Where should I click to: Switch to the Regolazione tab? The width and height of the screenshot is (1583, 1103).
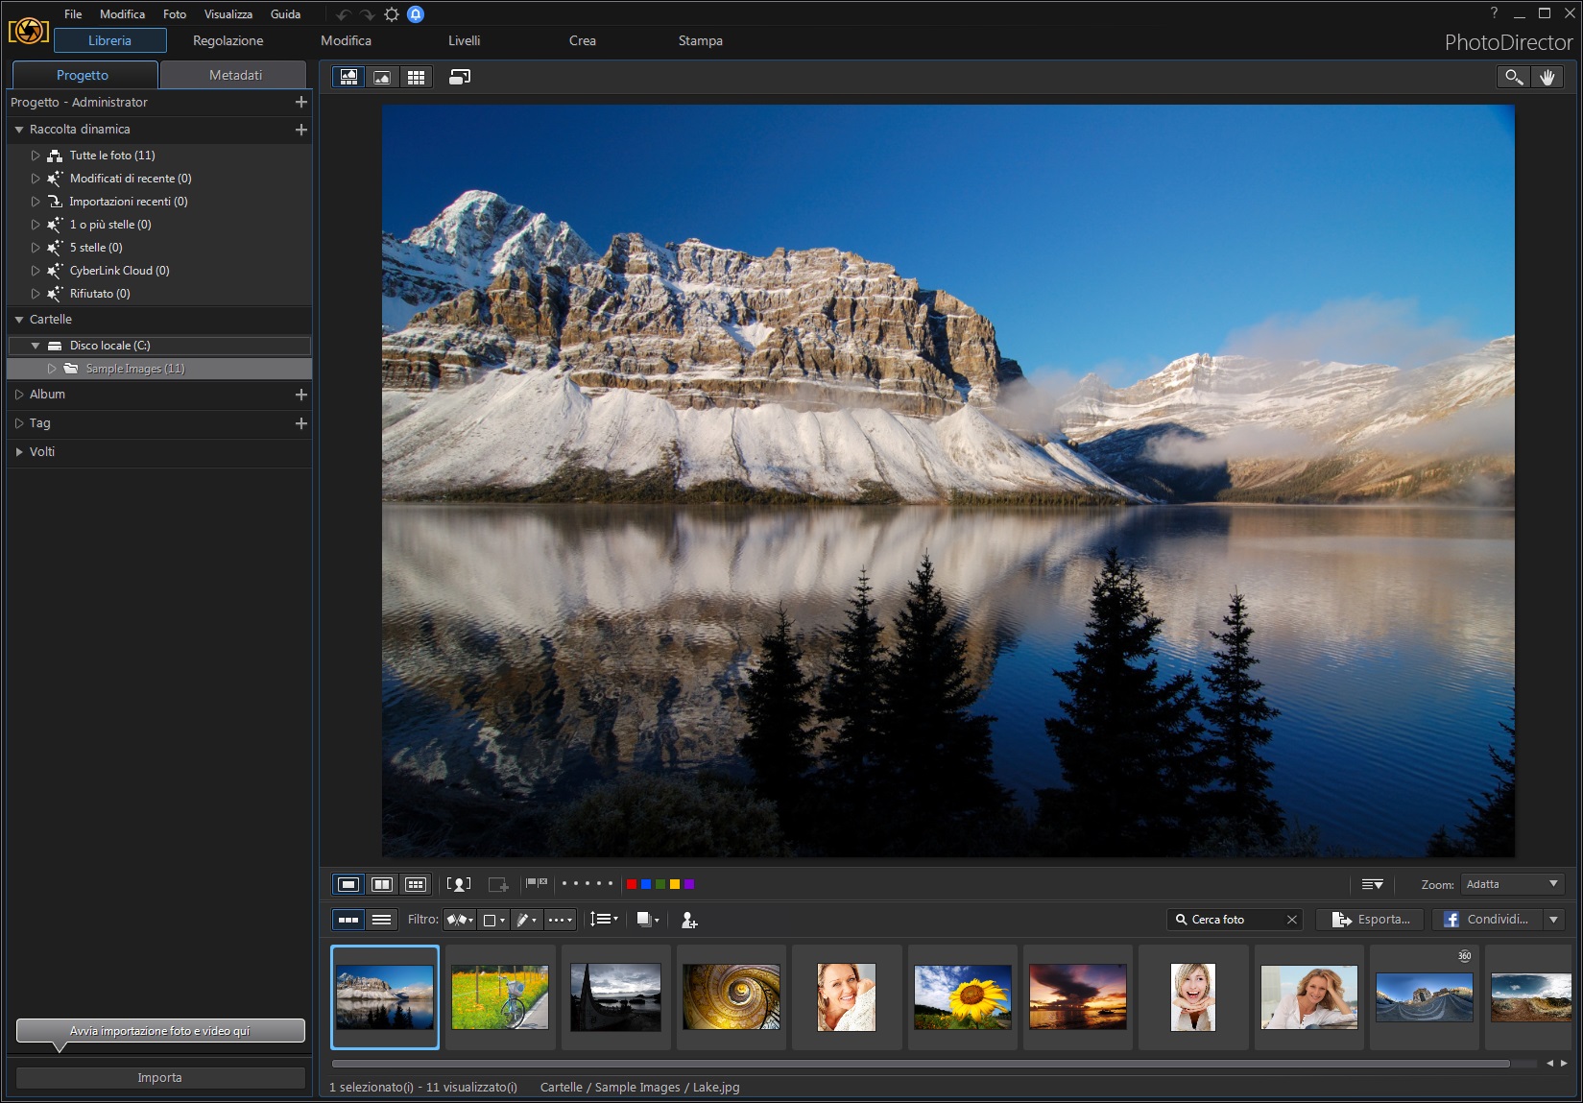[x=228, y=40]
